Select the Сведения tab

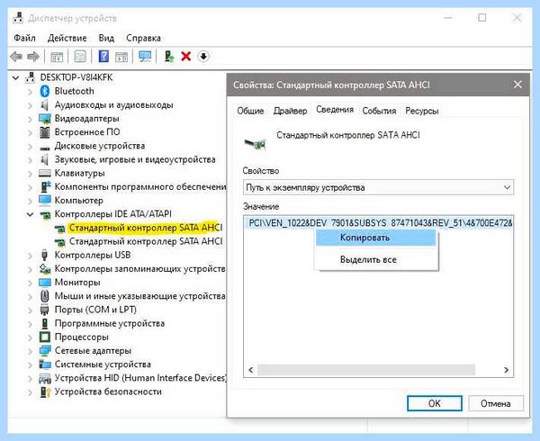[335, 110]
